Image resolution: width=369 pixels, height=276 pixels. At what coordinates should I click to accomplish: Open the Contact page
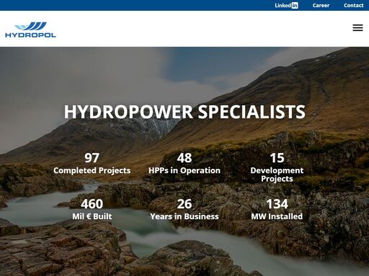point(354,5)
